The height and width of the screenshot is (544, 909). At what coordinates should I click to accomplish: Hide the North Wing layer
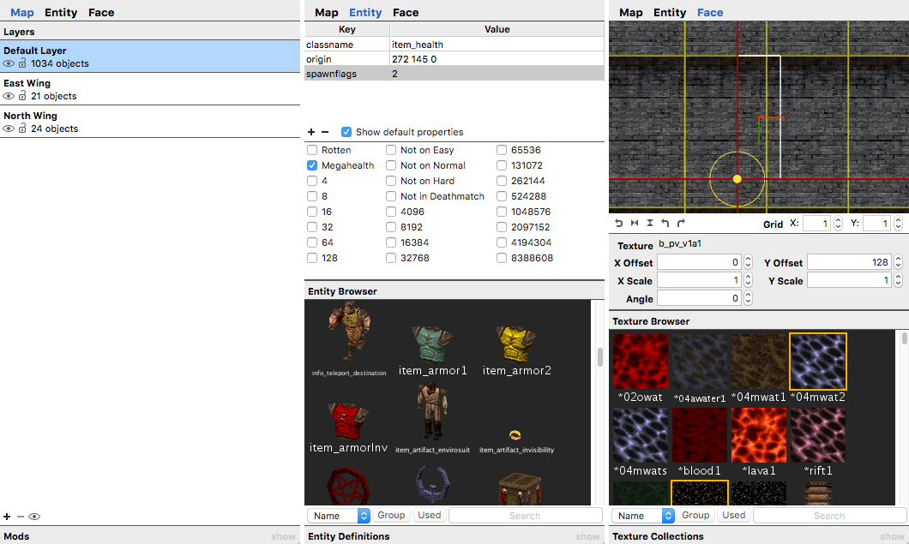pos(9,129)
